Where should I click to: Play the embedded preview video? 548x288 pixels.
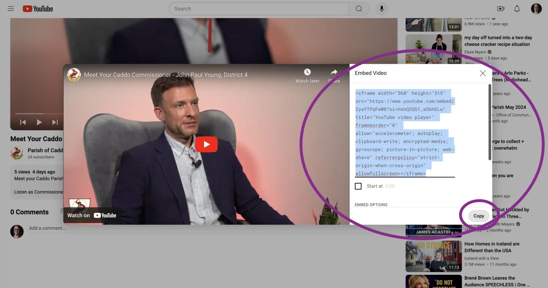point(206,144)
